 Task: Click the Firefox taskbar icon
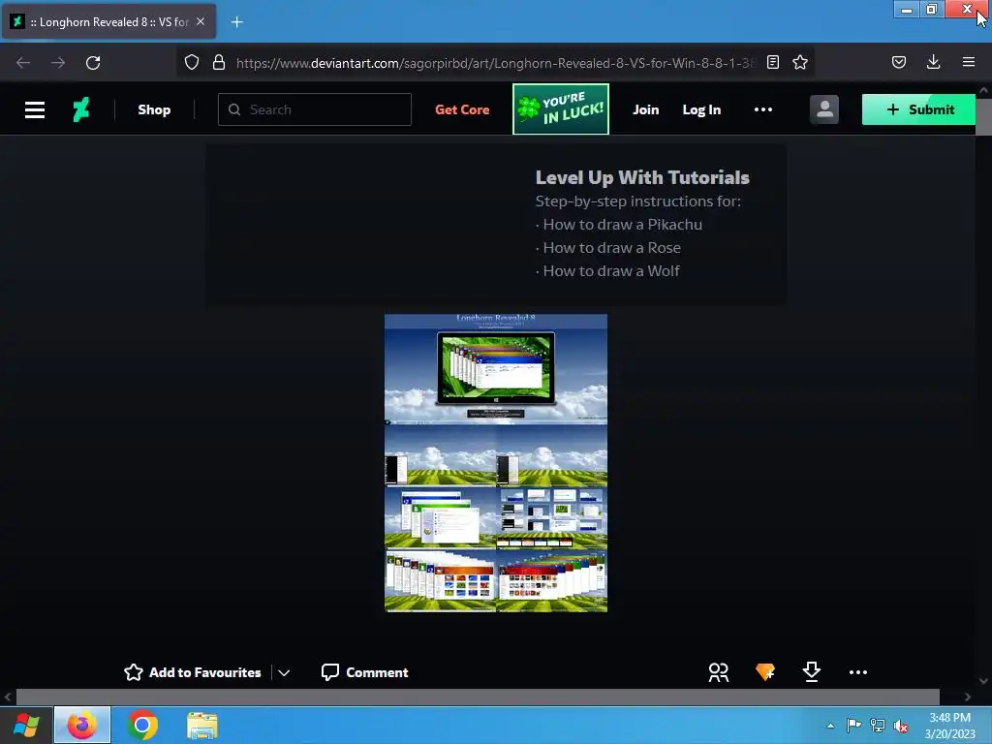[82, 725]
